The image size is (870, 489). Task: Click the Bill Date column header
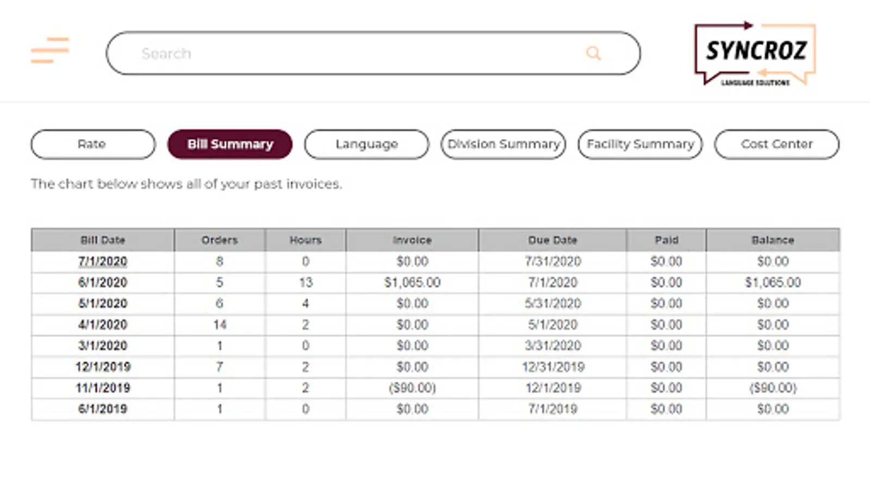point(103,240)
